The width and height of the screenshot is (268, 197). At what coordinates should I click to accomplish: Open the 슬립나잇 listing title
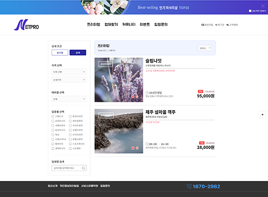(153, 61)
